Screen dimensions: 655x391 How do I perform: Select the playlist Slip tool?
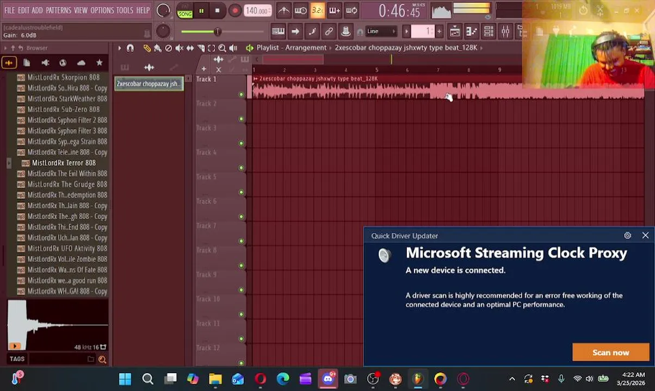[190, 48]
